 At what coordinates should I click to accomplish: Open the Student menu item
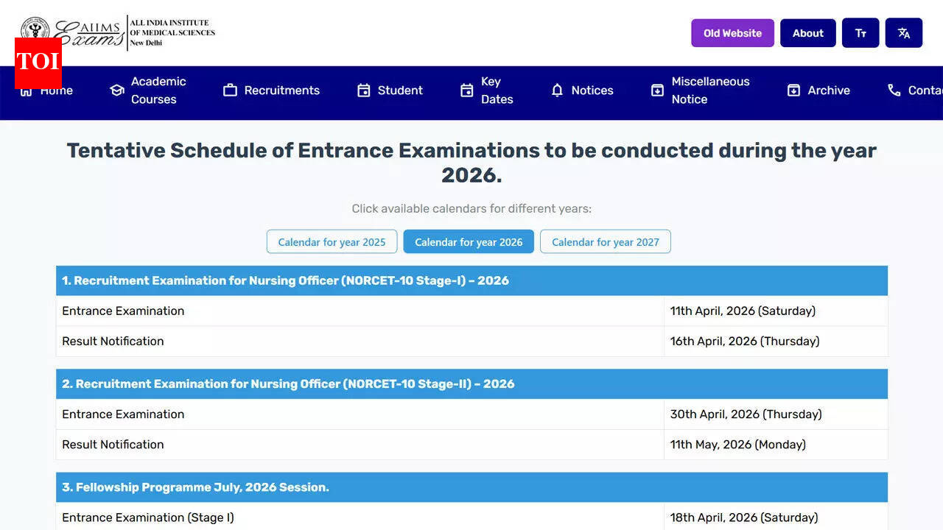[x=399, y=90]
